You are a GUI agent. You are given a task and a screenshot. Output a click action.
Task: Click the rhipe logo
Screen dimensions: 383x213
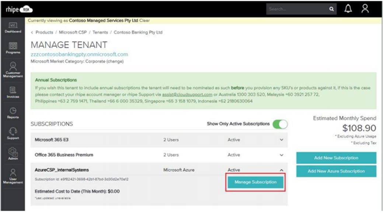[19, 9]
